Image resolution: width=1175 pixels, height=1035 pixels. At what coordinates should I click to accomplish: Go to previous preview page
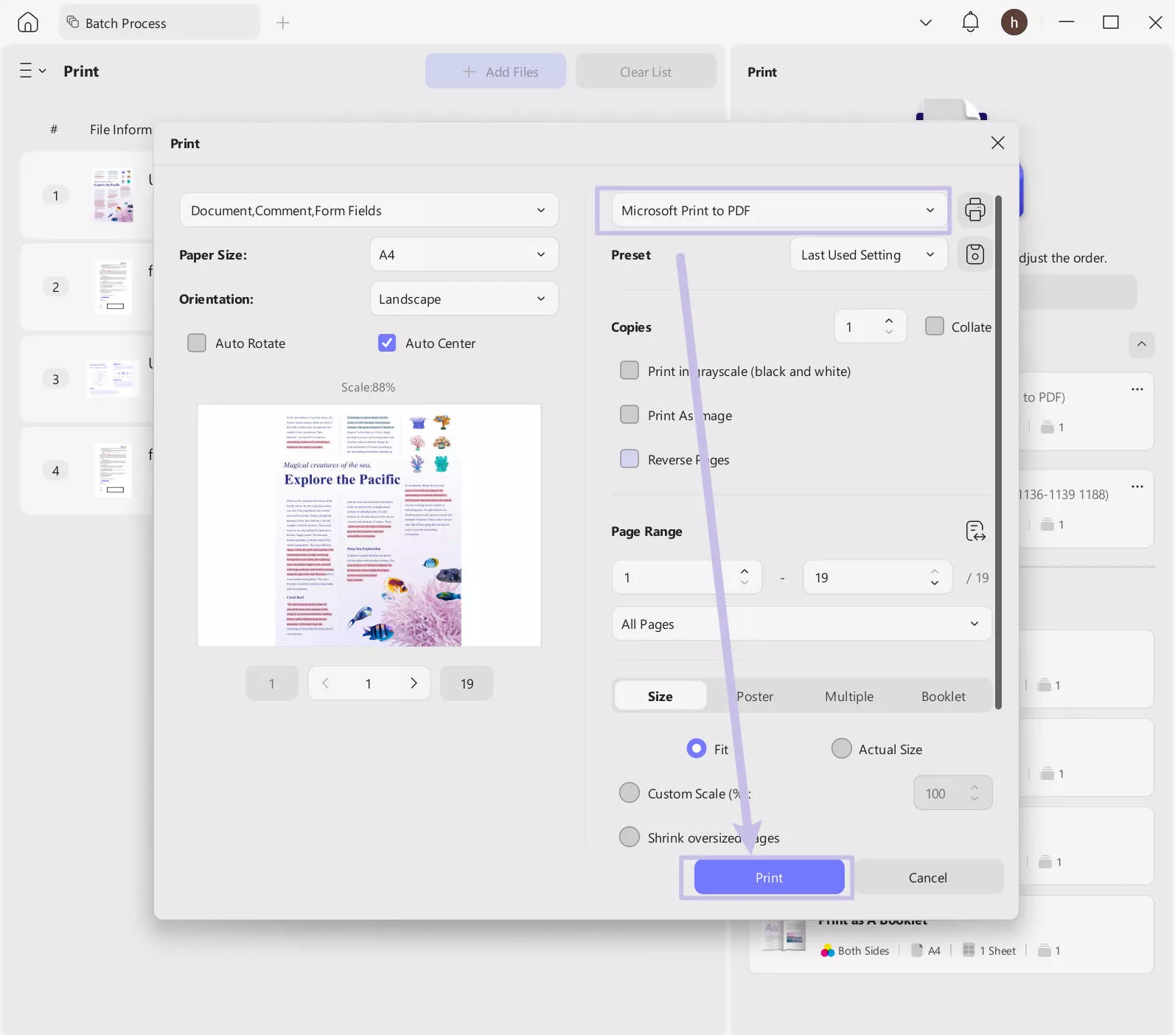click(x=325, y=683)
